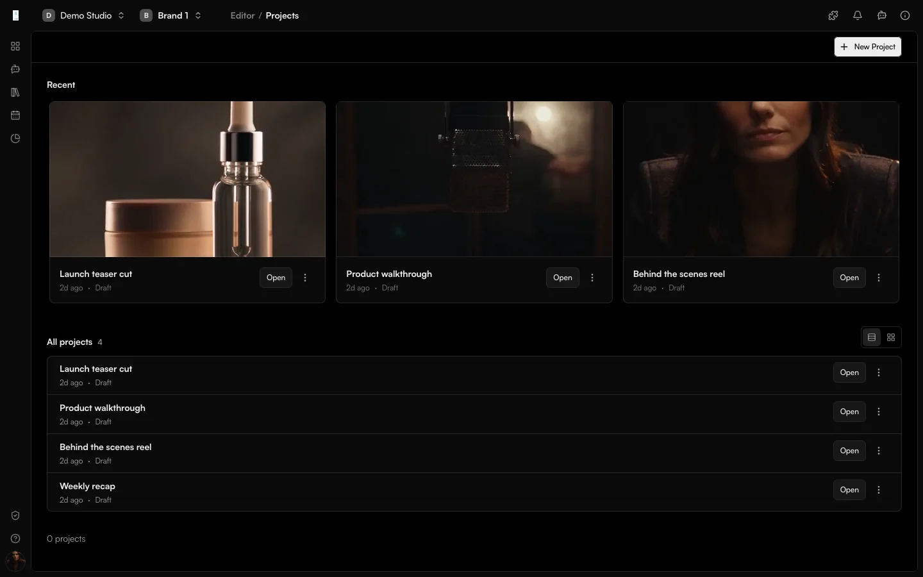Open more options for Product walkthrough card
The image size is (923, 577).
[x=592, y=278]
